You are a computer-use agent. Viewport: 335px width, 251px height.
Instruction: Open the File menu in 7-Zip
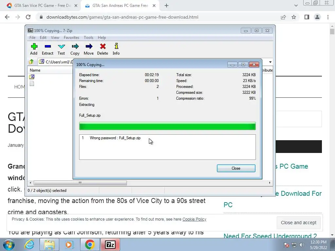point(32,38)
